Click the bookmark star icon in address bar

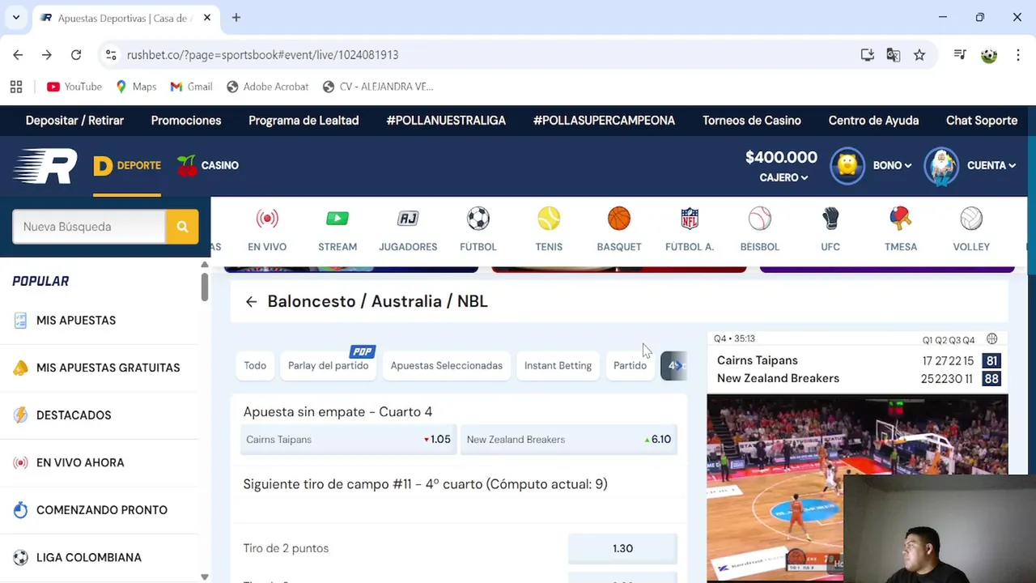919,55
